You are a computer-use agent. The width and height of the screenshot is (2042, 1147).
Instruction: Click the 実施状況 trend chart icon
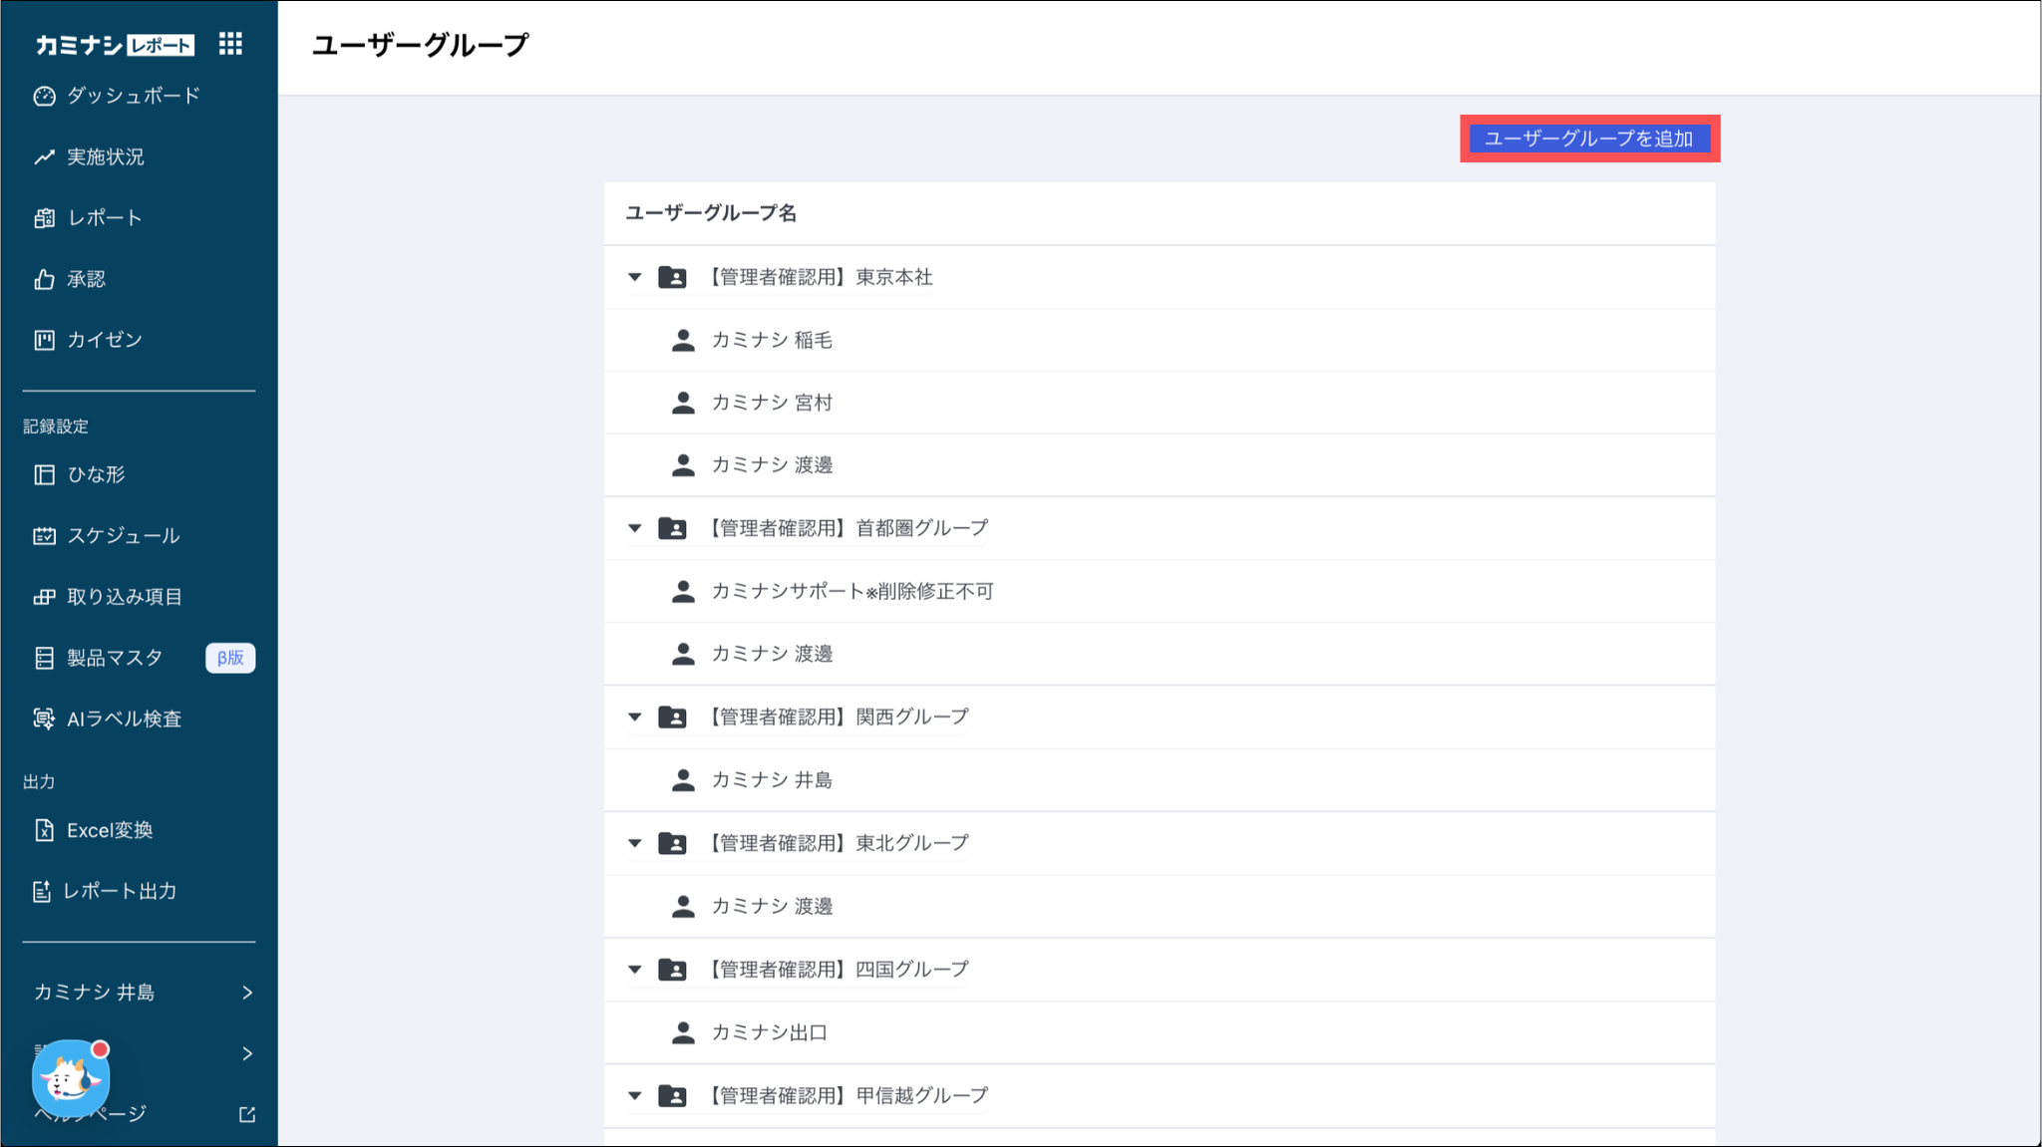(44, 157)
